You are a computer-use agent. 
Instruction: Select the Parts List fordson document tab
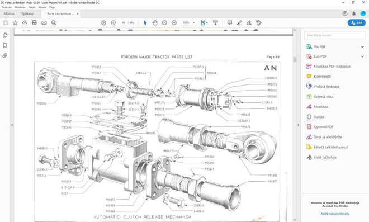(60, 14)
